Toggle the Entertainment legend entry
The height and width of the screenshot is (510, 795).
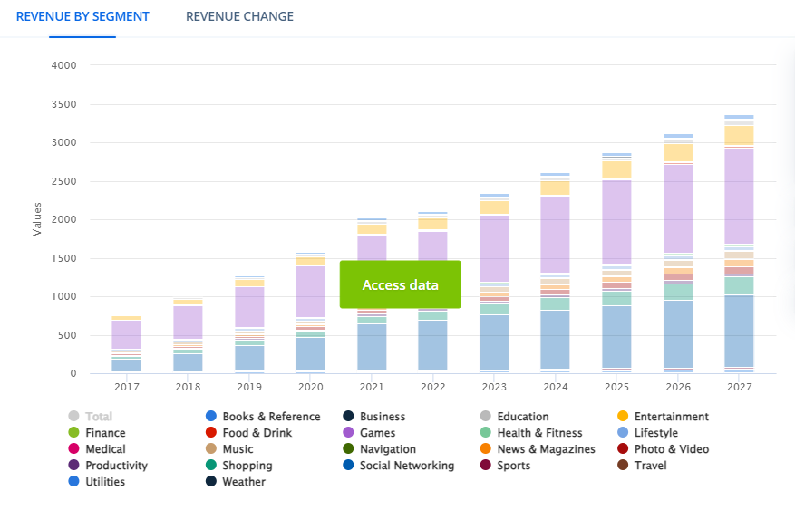pyautogui.click(x=663, y=417)
